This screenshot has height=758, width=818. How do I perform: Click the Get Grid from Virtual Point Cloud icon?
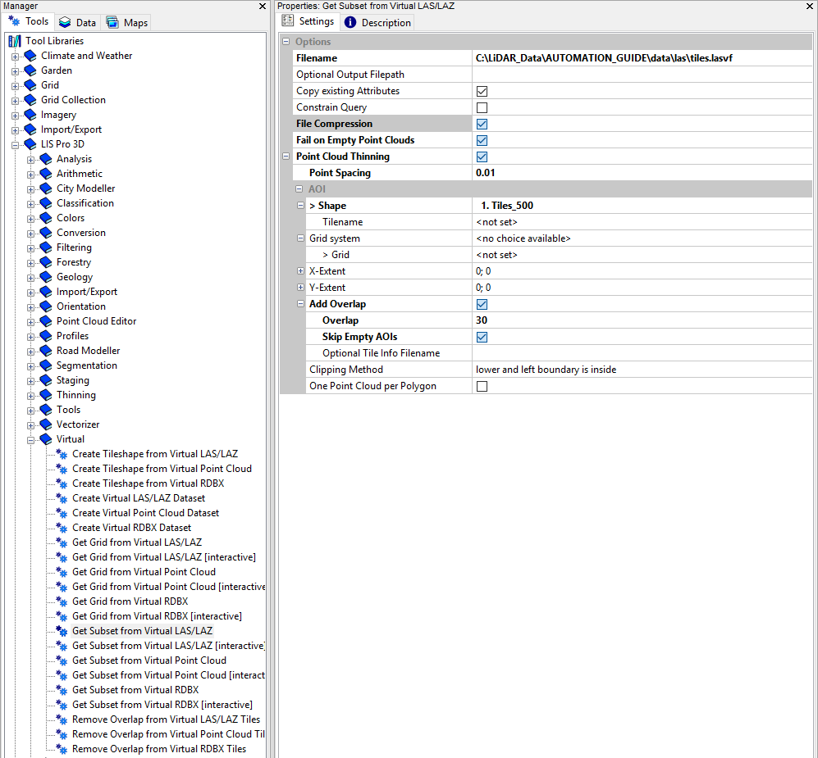pyautogui.click(x=62, y=572)
